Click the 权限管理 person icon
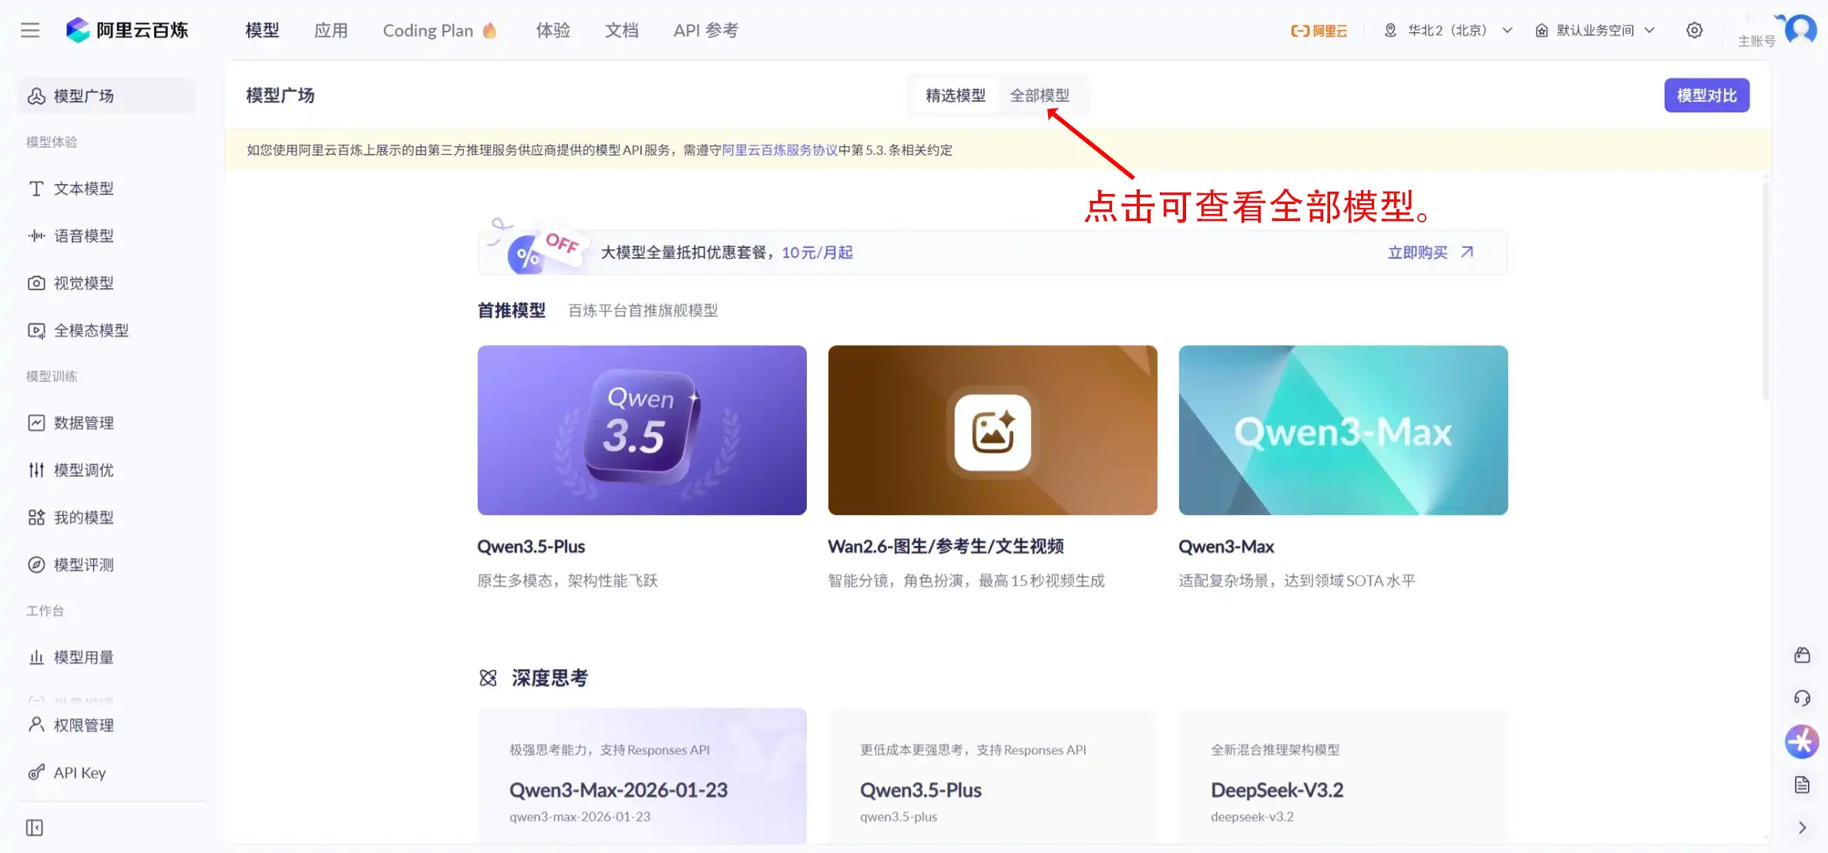1828x853 pixels. [36, 725]
